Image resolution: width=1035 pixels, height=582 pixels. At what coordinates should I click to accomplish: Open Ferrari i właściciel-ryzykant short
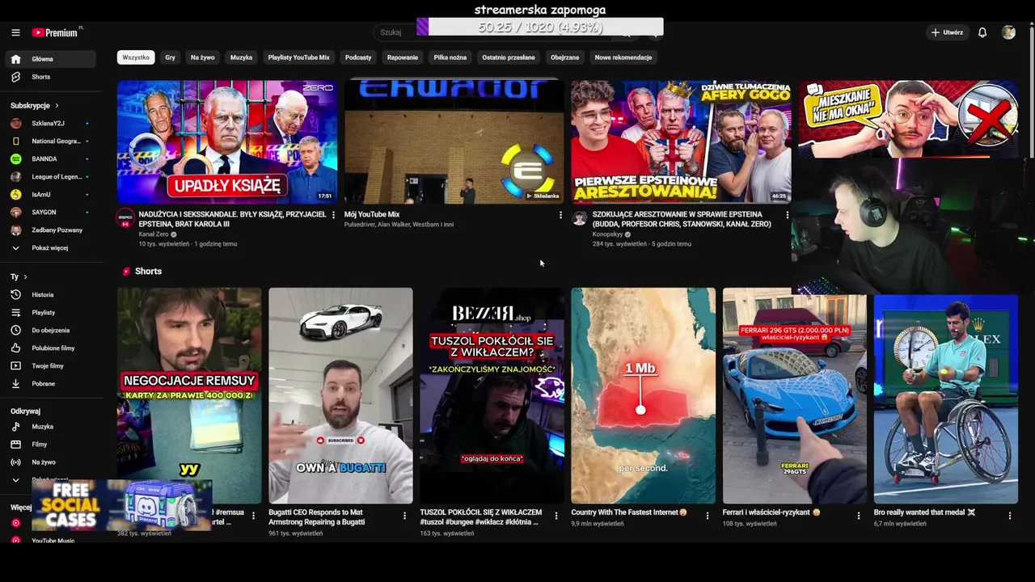pyautogui.click(x=795, y=395)
